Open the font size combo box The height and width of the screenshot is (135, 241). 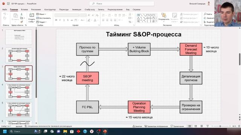click(x=84, y=15)
